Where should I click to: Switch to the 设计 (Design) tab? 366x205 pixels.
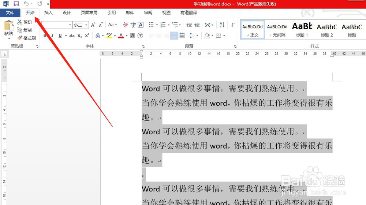tap(67, 12)
